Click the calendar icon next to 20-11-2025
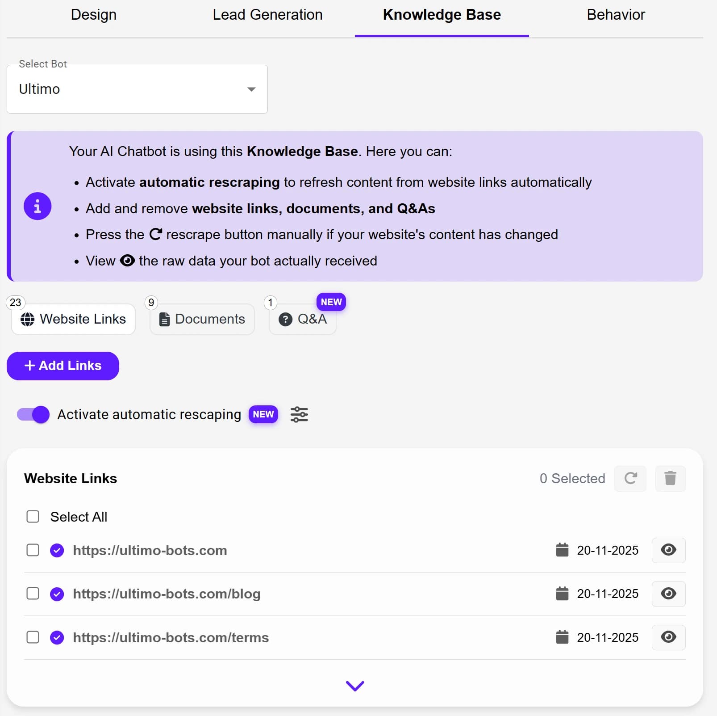717x716 pixels. (563, 550)
